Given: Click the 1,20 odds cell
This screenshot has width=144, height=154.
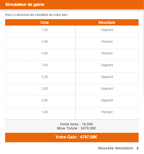Looking at the screenshot, I should tap(45, 30).
